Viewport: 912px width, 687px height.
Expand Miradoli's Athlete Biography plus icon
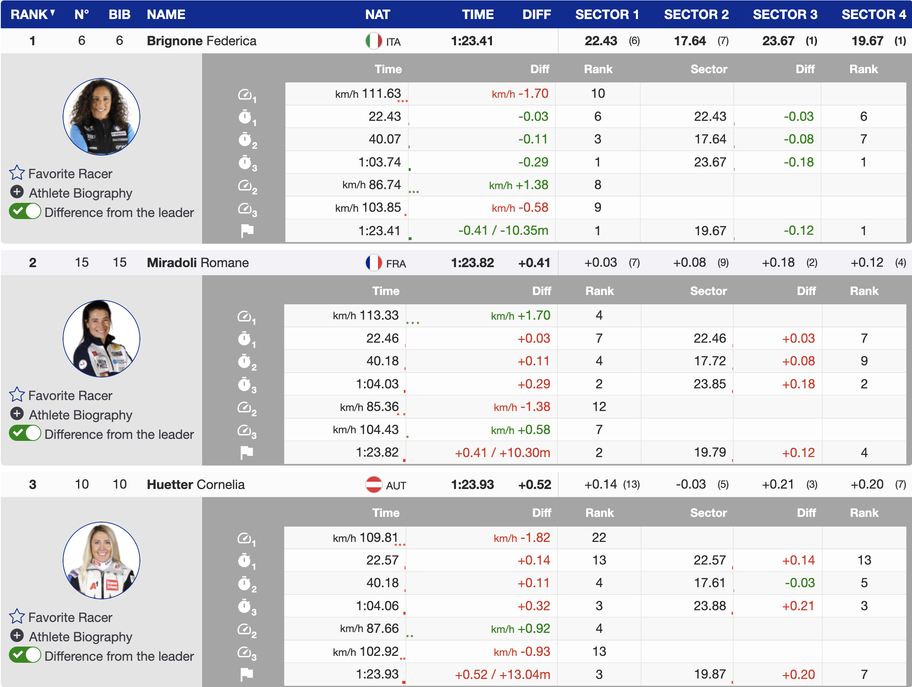click(17, 414)
